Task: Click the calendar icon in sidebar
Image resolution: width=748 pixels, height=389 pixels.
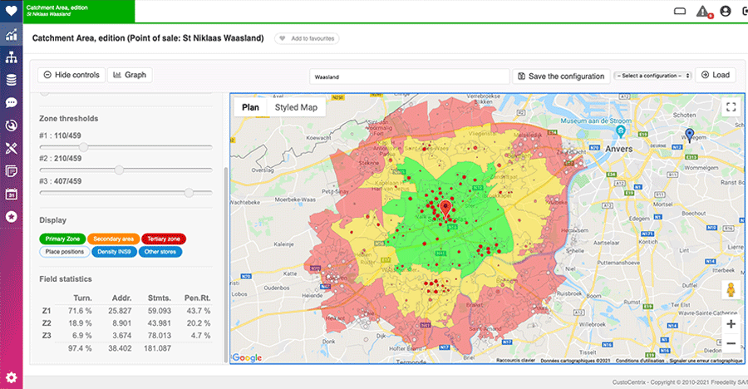Action: (12, 194)
